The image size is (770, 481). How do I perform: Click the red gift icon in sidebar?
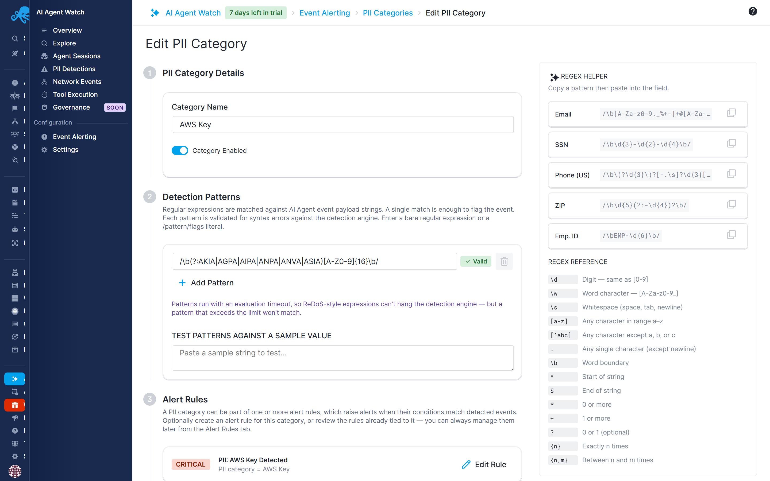[x=15, y=405]
